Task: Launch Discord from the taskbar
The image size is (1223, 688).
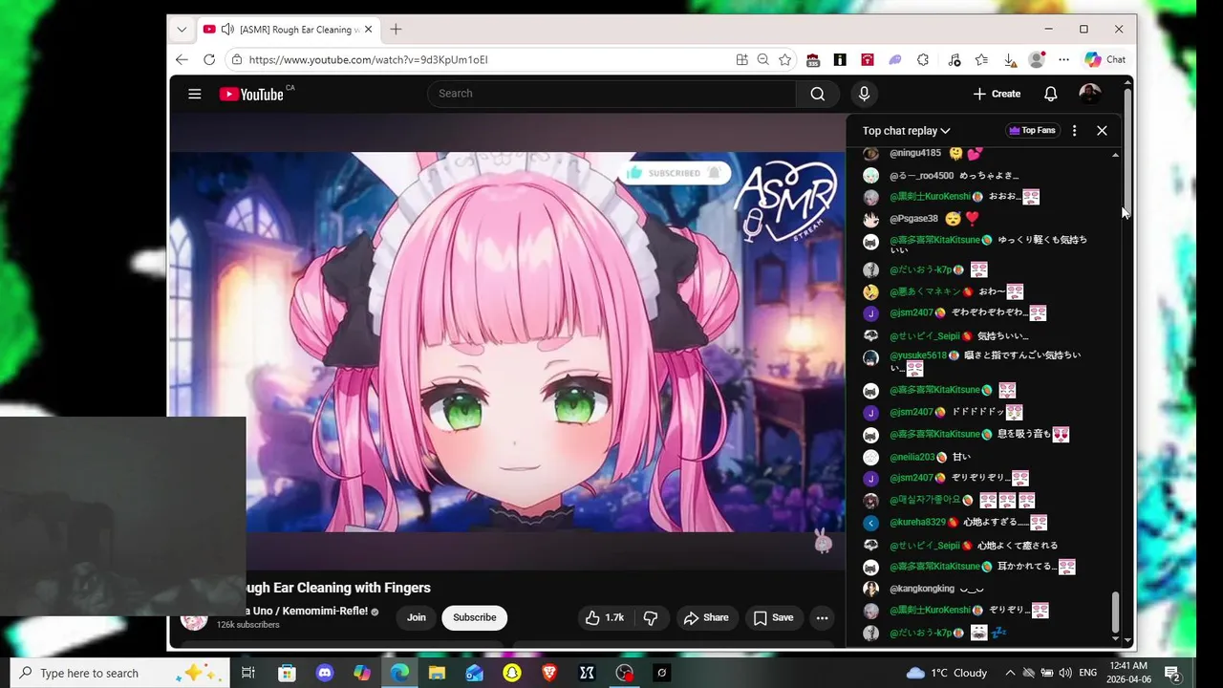Action: click(x=324, y=673)
